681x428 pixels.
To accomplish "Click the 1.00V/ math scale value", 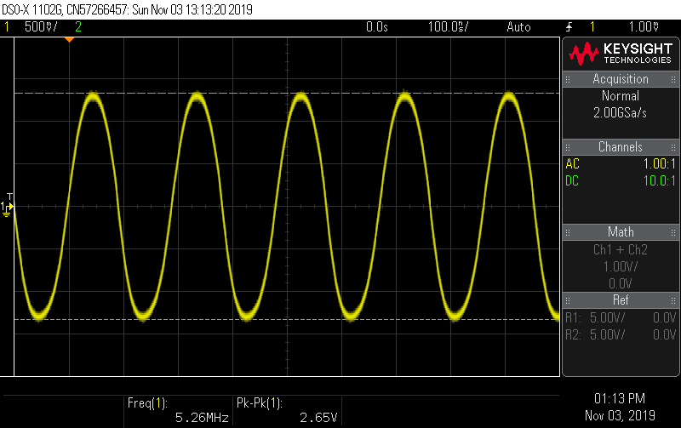I will (x=621, y=266).
